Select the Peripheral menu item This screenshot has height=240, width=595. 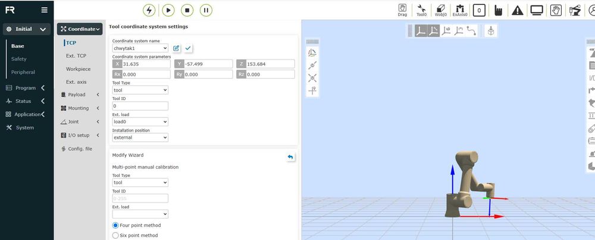23,72
